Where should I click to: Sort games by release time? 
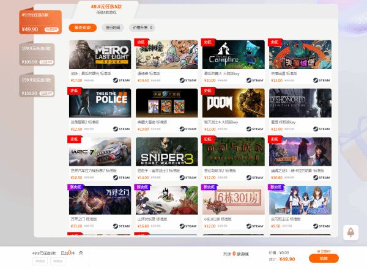click(113, 28)
